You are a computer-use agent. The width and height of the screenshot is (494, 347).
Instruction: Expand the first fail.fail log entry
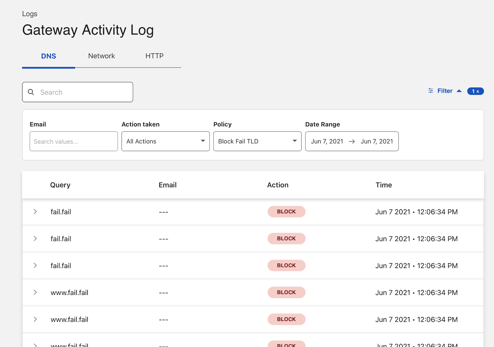pyautogui.click(x=35, y=212)
